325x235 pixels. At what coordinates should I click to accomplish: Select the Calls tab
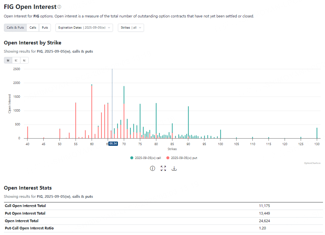[x=33, y=28]
